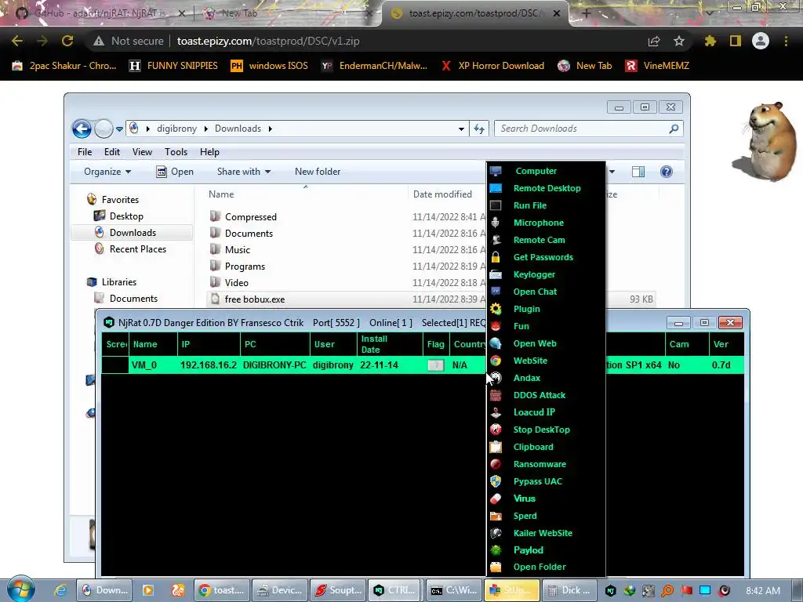Select Recent Places in navigation pane
The width and height of the screenshot is (803, 602).
click(138, 248)
